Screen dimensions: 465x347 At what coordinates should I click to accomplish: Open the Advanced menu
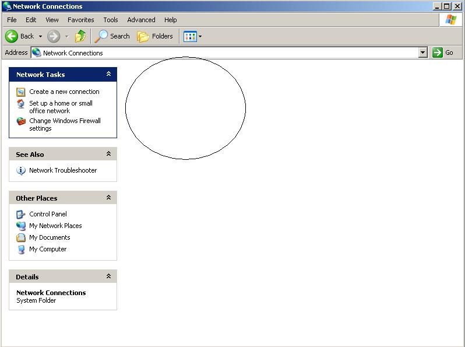141,20
